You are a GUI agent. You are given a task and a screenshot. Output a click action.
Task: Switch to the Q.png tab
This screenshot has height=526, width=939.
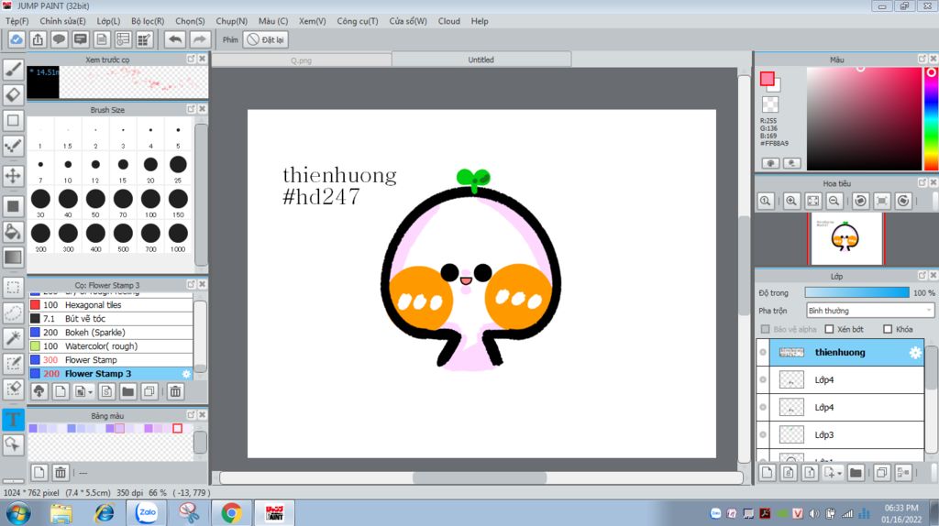tap(301, 60)
